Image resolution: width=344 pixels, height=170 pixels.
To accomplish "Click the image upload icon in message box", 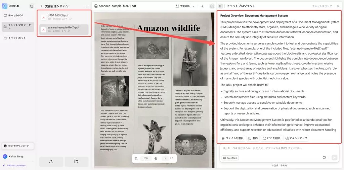I will pos(325,158).
